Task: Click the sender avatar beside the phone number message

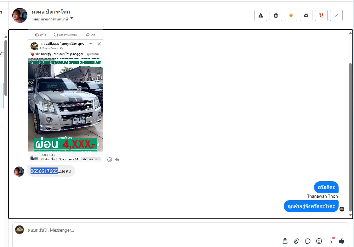Action: 19,172
